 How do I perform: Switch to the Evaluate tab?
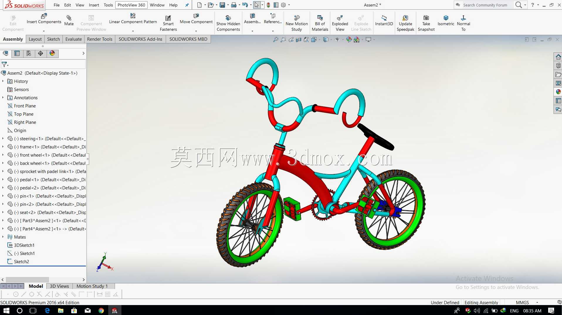(x=73, y=39)
